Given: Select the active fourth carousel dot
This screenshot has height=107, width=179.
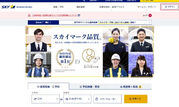Looking at the screenshot, I should [150, 73].
